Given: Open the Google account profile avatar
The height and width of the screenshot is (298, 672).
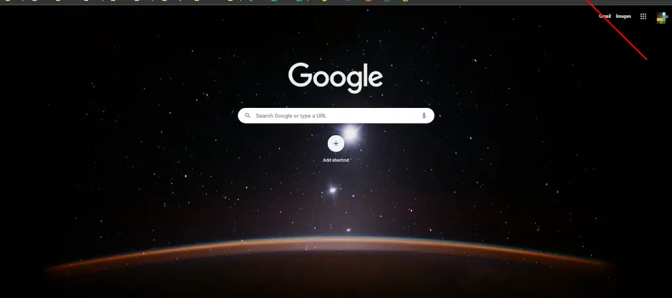Looking at the screenshot, I should tap(662, 17).
